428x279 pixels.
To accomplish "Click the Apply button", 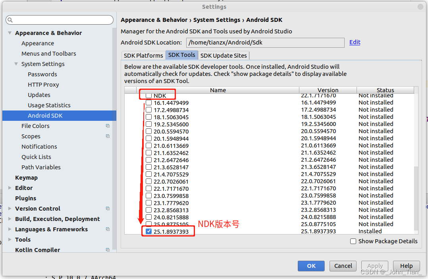I will 375,266.
